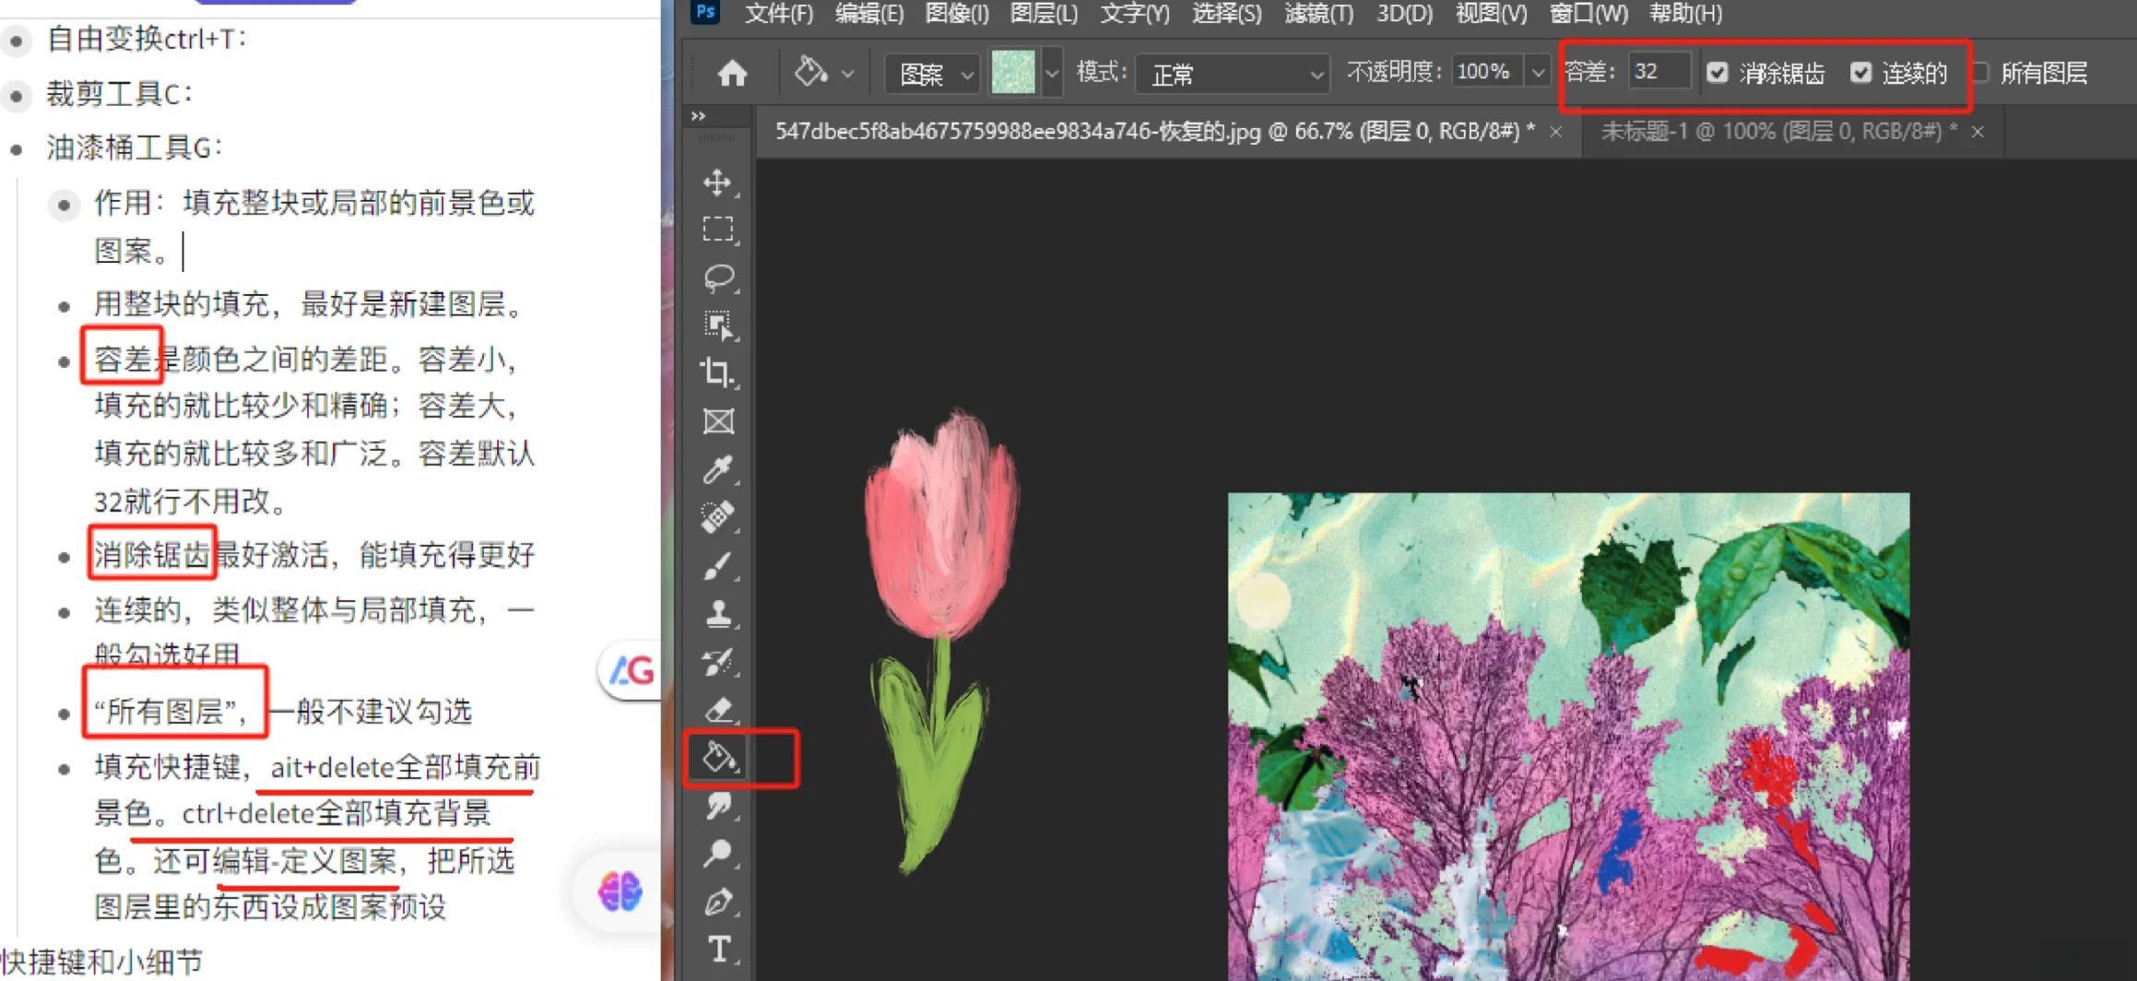Pick the Lasso tool
Viewport: 2137px width, 981px height.
[717, 277]
